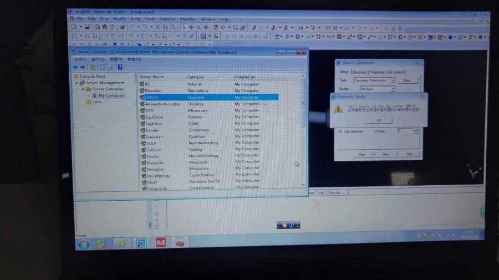
Task: Select Console Root in the tree
Action: 92,77
